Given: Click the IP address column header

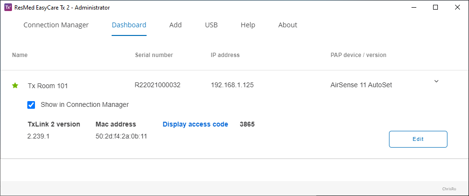Looking at the screenshot, I should tap(225, 55).
